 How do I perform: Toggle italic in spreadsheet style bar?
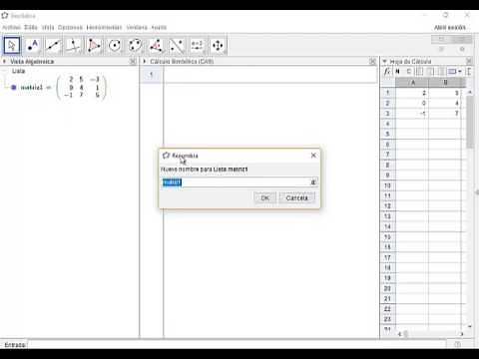[409, 72]
